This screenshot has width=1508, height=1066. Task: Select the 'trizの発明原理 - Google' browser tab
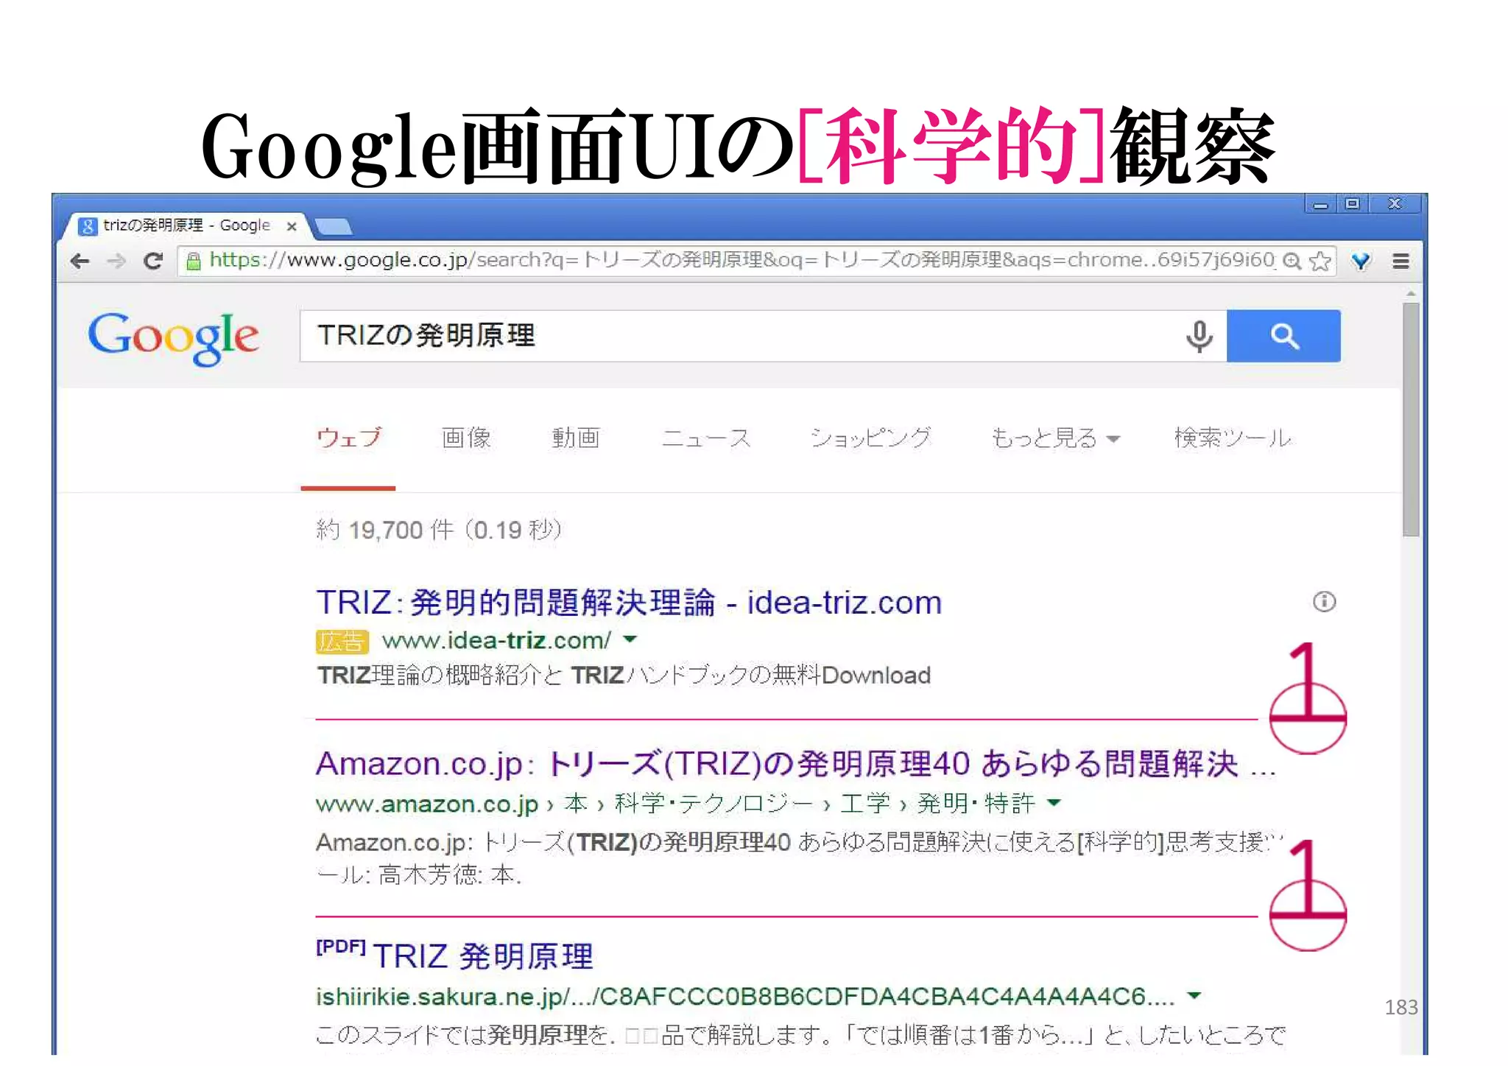187,225
